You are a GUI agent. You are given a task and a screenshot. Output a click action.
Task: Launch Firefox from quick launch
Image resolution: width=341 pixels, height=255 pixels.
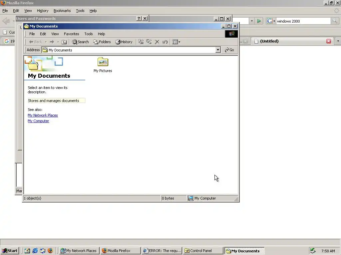point(50,251)
